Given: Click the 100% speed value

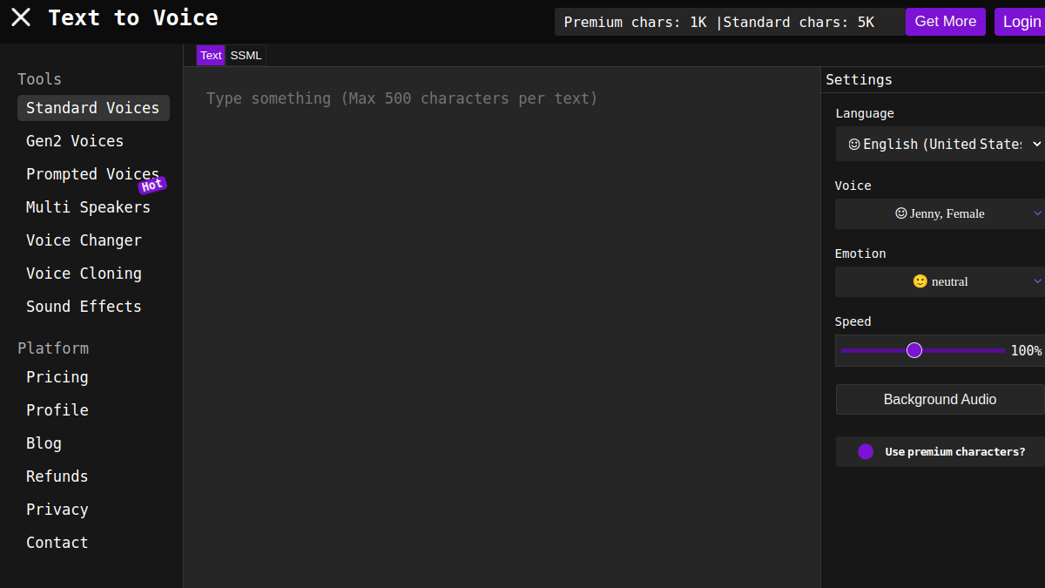Looking at the screenshot, I should [x=1026, y=350].
